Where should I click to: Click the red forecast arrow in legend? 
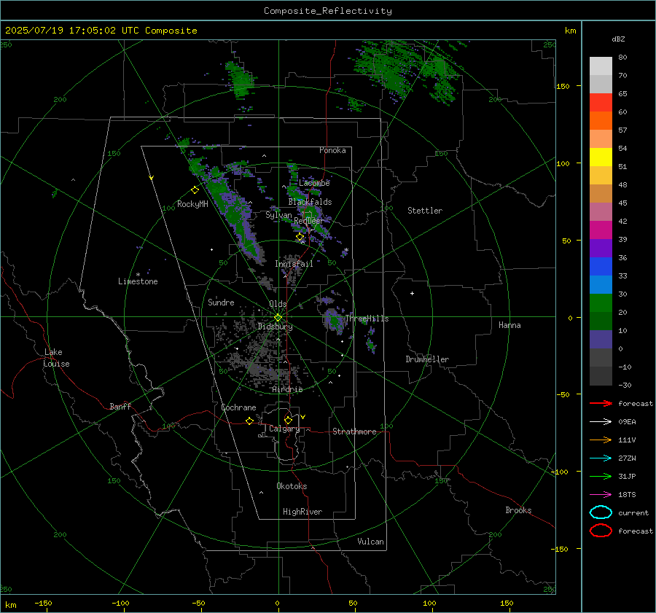coord(601,403)
